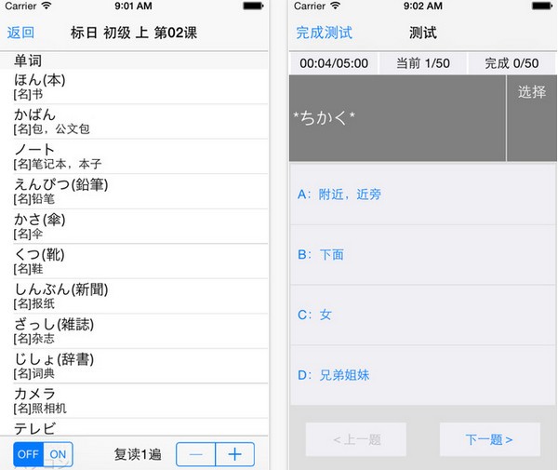Tap the 9:01 AM clock
The image size is (558, 470).
tap(133, 7)
